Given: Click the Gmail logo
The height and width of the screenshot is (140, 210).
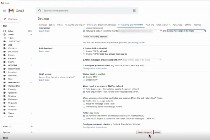Looking at the screenshot, I should coord(16,11).
